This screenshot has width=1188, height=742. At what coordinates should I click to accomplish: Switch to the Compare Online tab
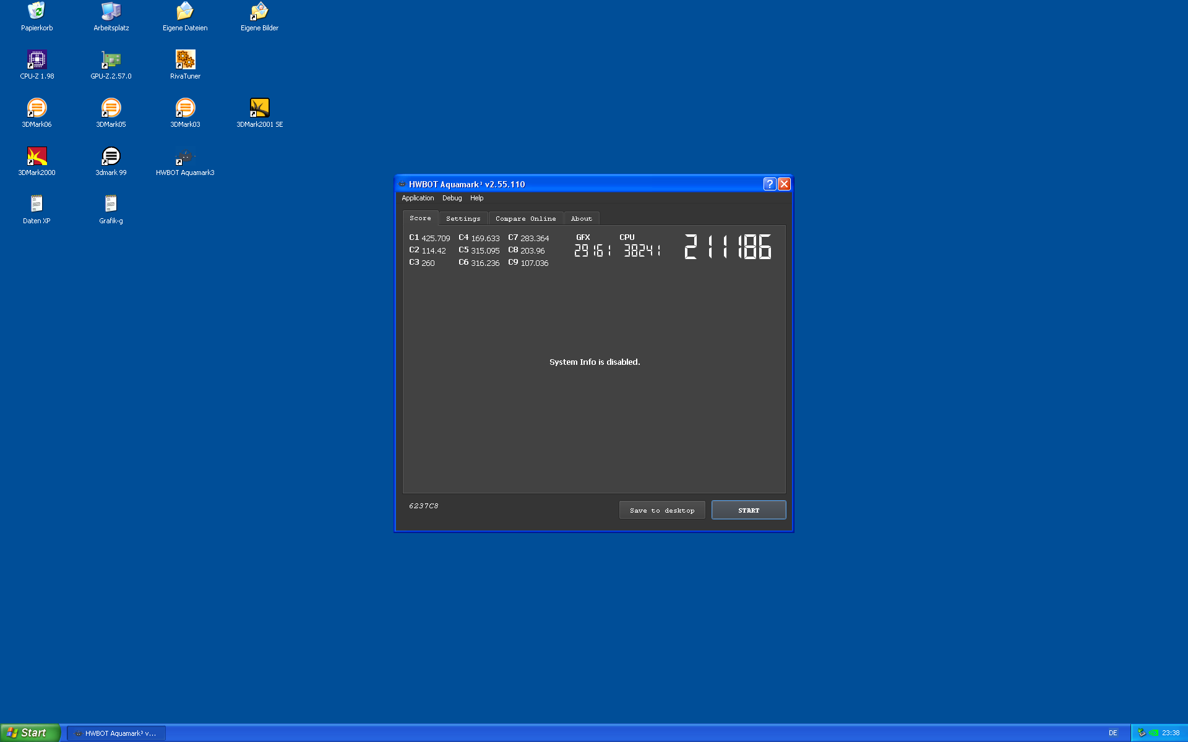click(525, 219)
